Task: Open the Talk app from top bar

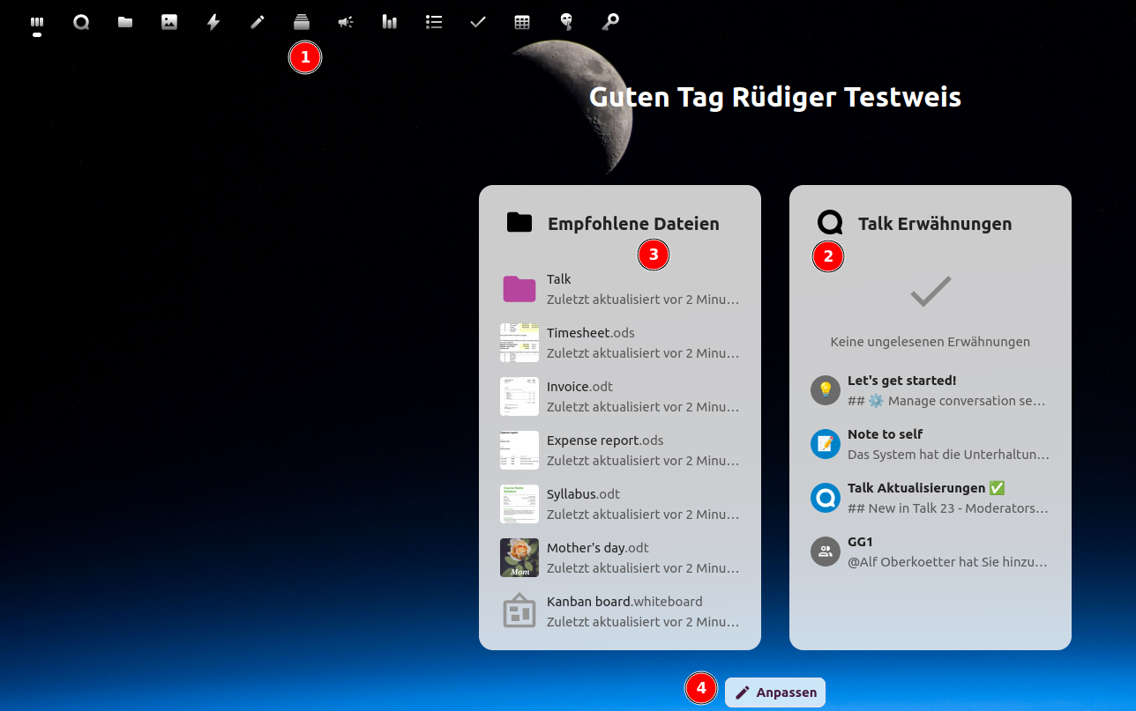Action: (81, 22)
